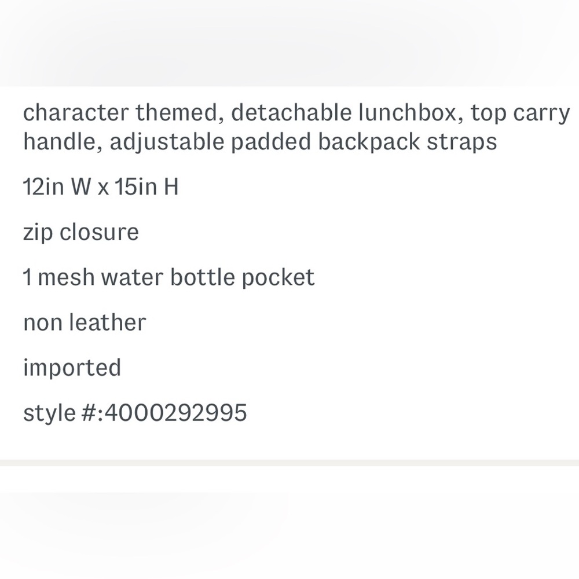The image size is (579, 579).
Task: Click the 'non leather' material line
Action: (x=85, y=323)
